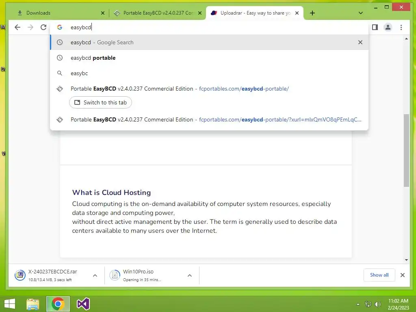Click the Chrome taskbar icon
This screenshot has height=312, width=416.
(x=58, y=304)
